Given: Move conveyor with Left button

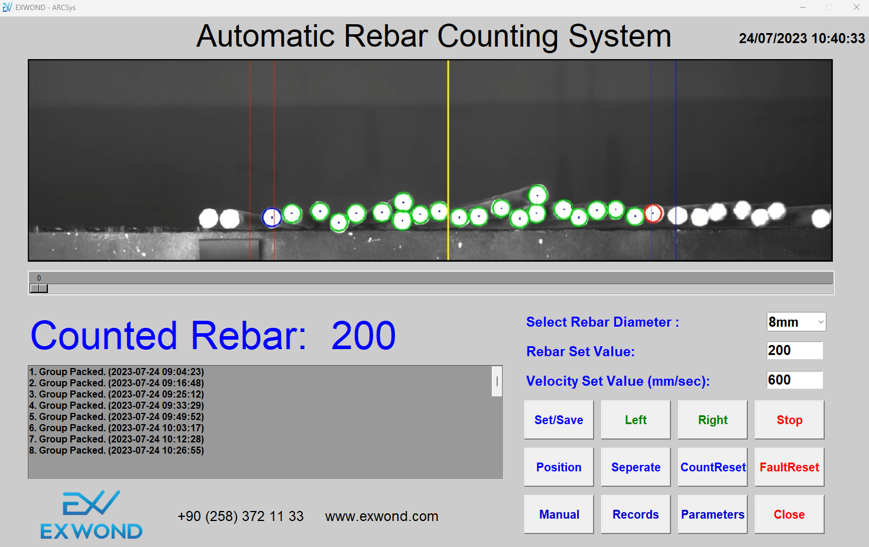Looking at the screenshot, I should click(635, 420).
